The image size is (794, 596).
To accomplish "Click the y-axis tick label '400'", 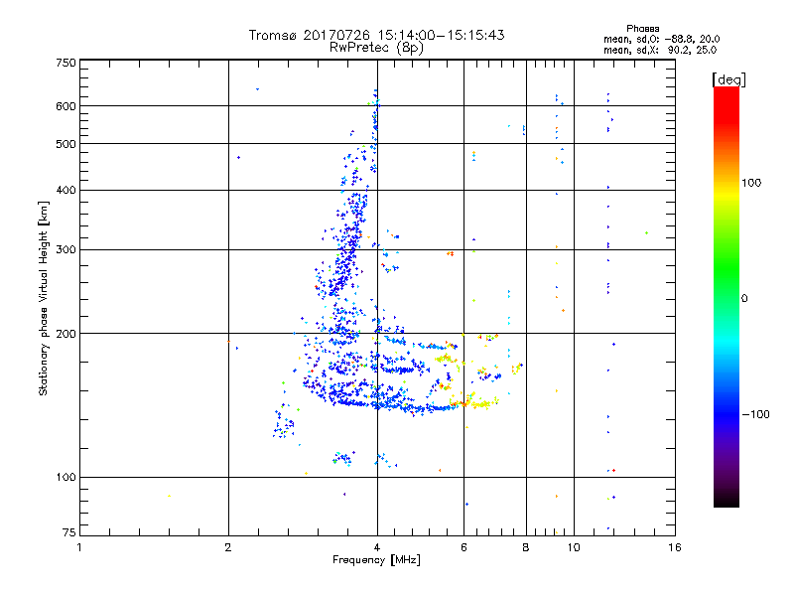I will (66, 191).
